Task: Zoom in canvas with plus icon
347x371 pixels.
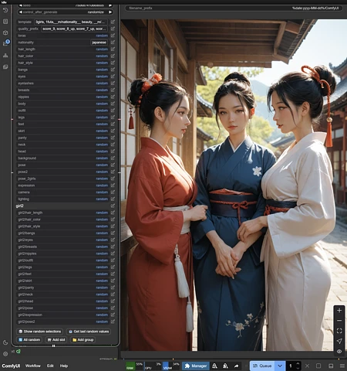Action: (x=339, y=310)
